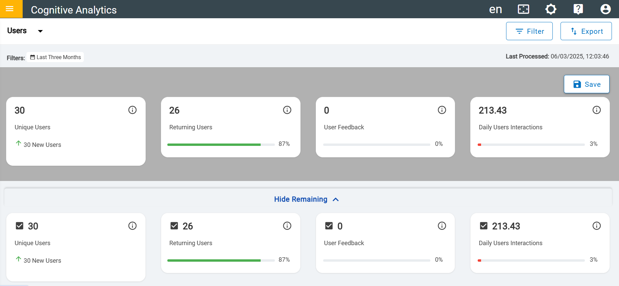Viewport: 619px width, 286px height.
Task: Open the Users page dropdown arrow
Action: tap(40, 31)
